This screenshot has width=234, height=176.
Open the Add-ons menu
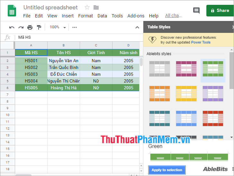136,16
